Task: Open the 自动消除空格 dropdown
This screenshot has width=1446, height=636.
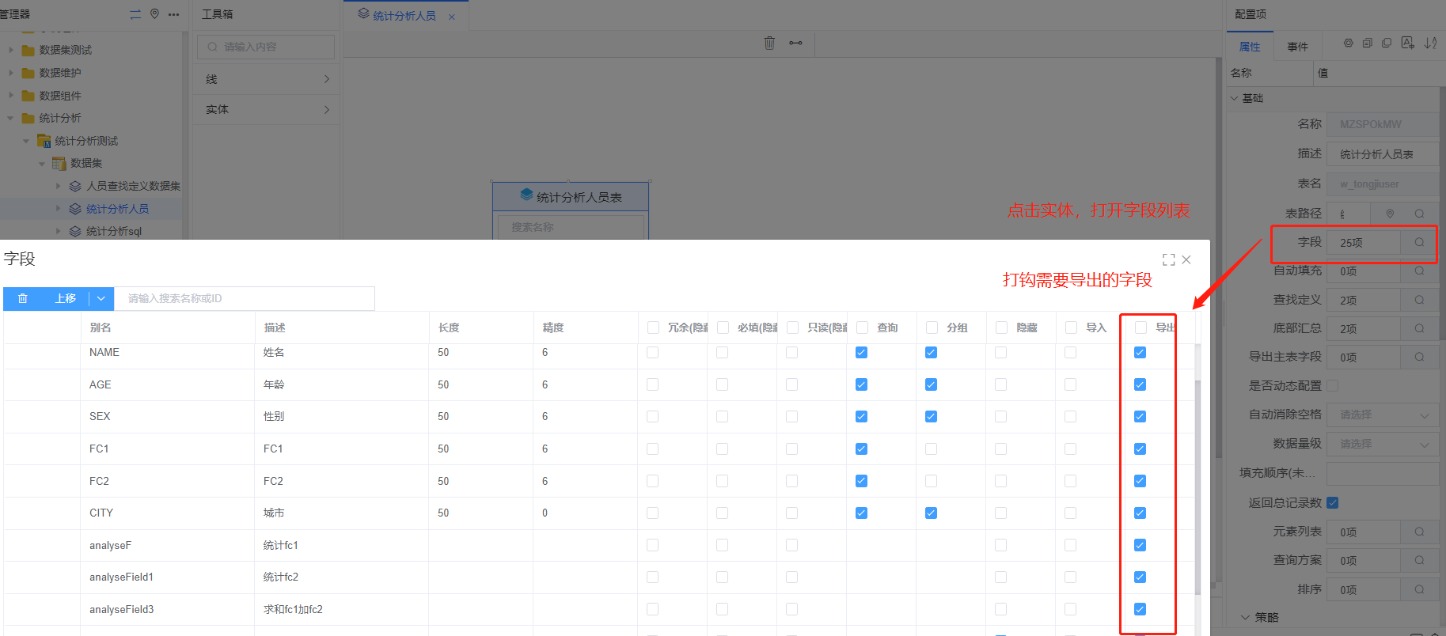Action: pos(1383,415)
